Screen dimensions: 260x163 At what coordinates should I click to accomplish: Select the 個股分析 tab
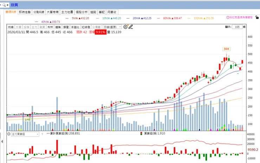click(82, 12)
